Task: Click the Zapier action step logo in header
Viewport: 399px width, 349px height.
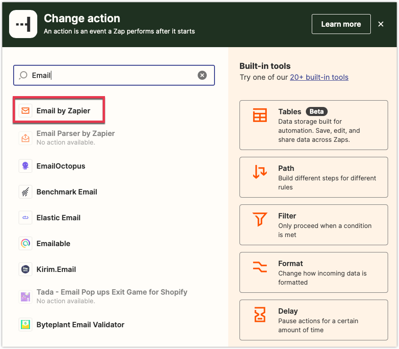Action: [x=23, y=24]
